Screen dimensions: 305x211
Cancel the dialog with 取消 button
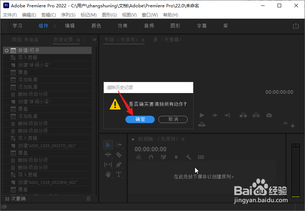tap(173, 119)
